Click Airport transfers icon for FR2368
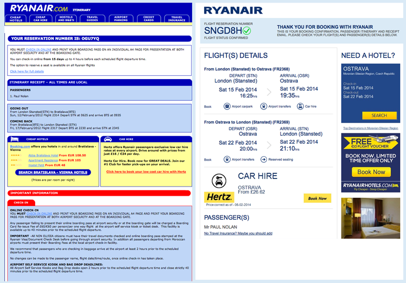The height and width of the screenshot is (283, 406). pos(264,106)
